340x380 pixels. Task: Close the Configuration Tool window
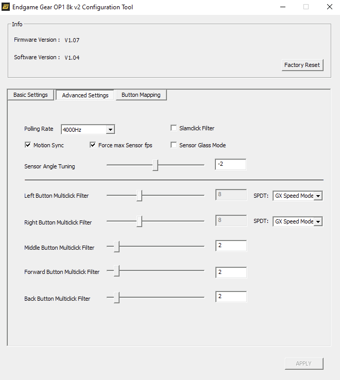[x=330, y=7]
